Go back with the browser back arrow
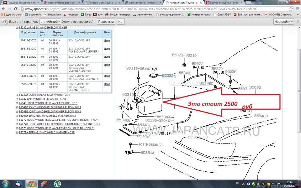This screenshot has width=301, height=188. 3,9
